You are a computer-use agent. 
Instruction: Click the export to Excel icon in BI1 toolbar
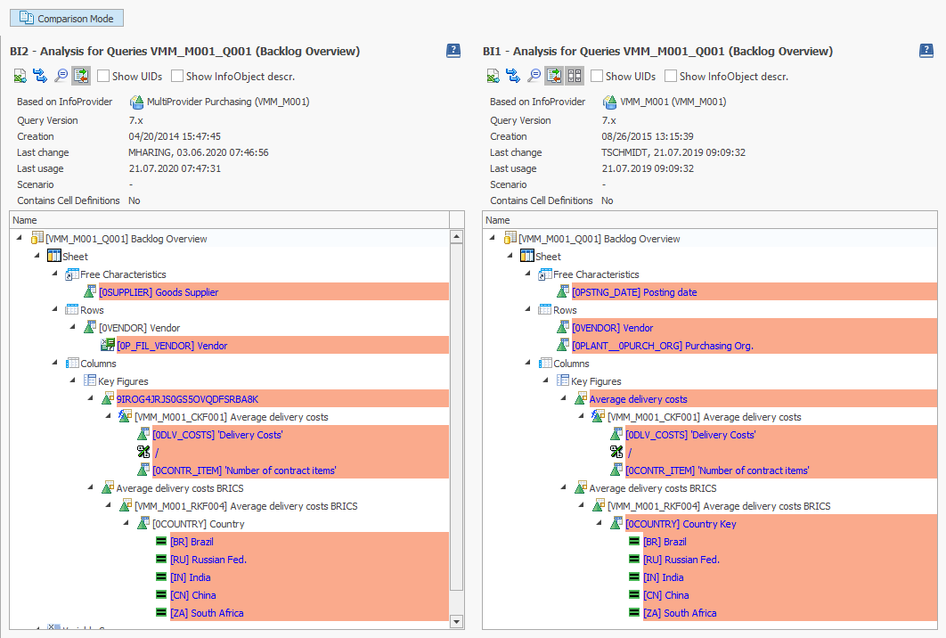tap(493, 76)
